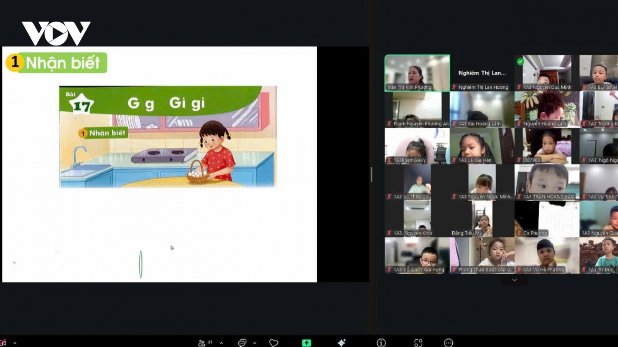The image size is (618, 347).
Task: Toggle the muted microphone icon
Action: tap(3, 342)
